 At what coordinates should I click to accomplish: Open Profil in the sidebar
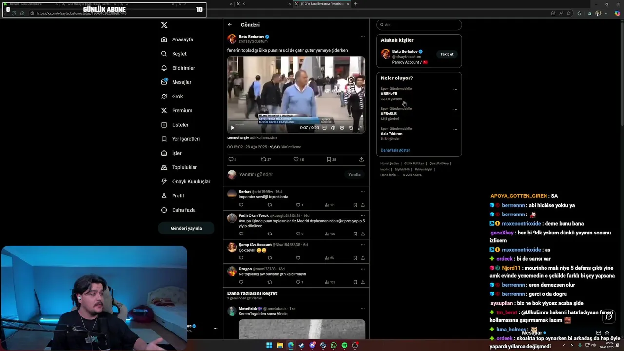coord(173,195)
